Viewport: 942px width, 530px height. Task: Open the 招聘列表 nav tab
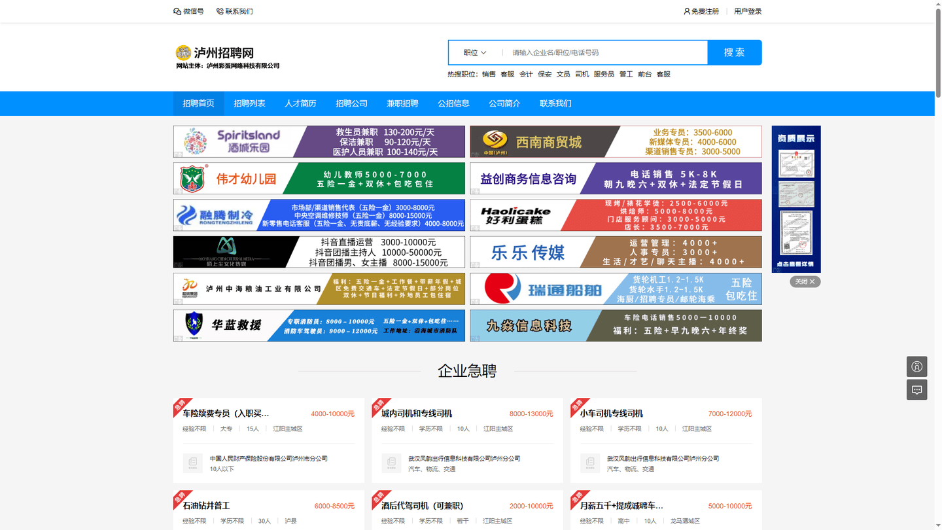pos(249,103)
